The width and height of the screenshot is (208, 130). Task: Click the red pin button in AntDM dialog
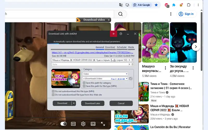coord(113,34)
